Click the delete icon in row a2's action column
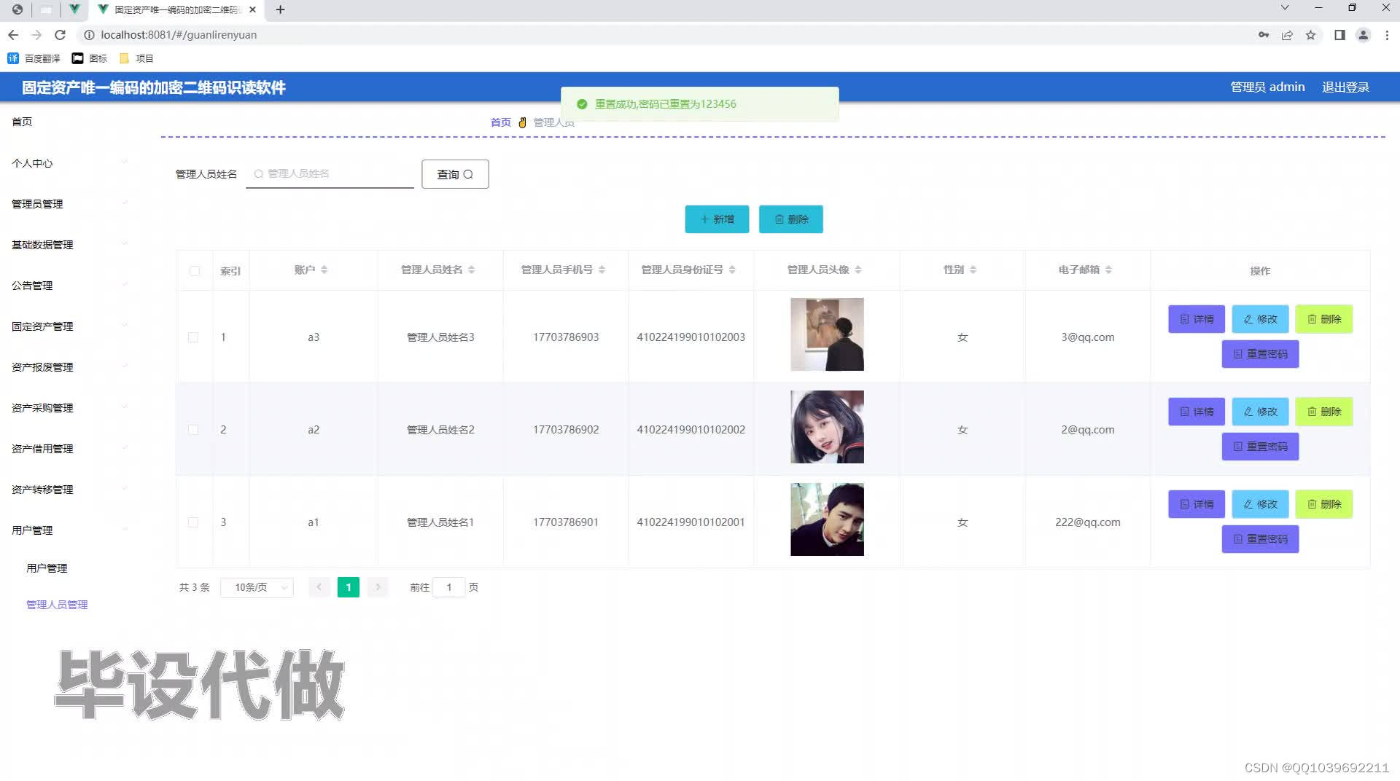Viewport: 1400px width, 781px height. coord(1310,411)
